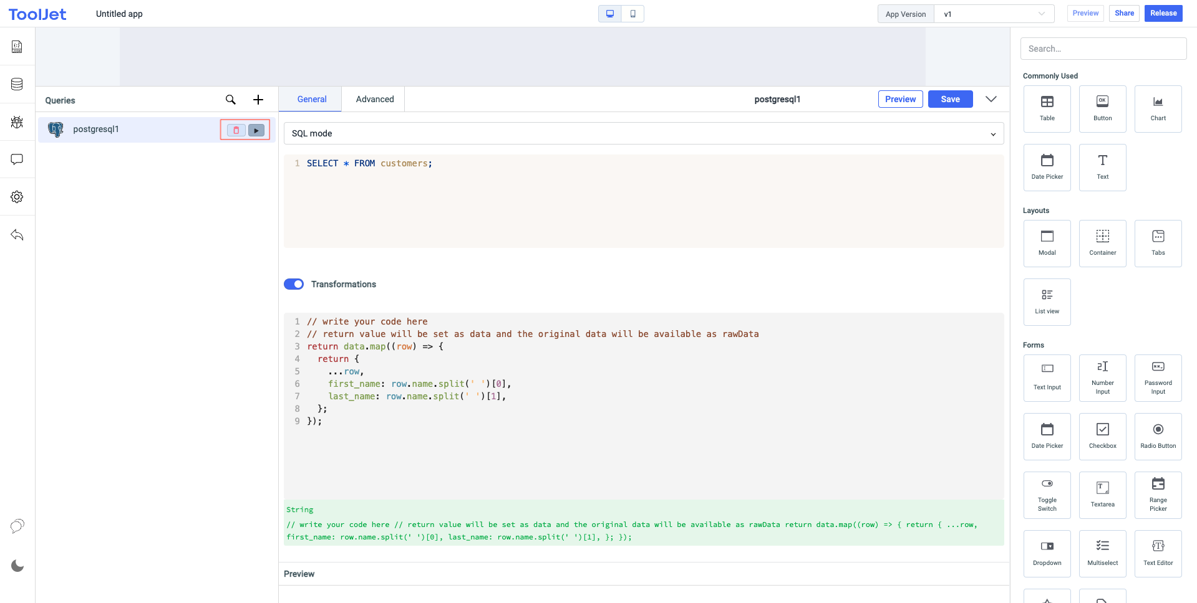
Task: Run the postgresql1 query with play icon
Action: 256,130
